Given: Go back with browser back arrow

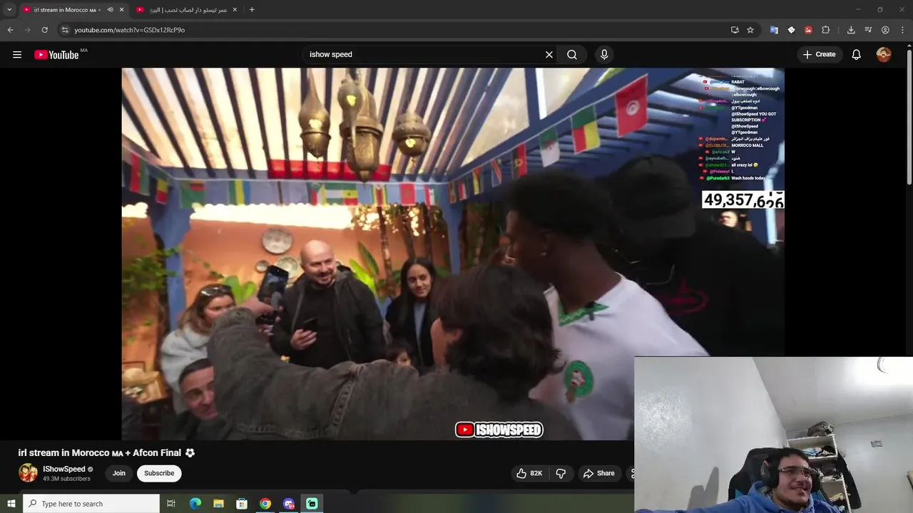Looking at the screenshot, I should pyautogui.click(x=10, y=30).
